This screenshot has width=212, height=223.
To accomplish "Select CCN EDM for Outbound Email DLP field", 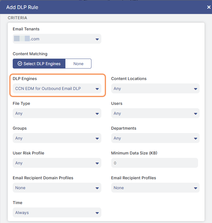I will coord(57,88).
